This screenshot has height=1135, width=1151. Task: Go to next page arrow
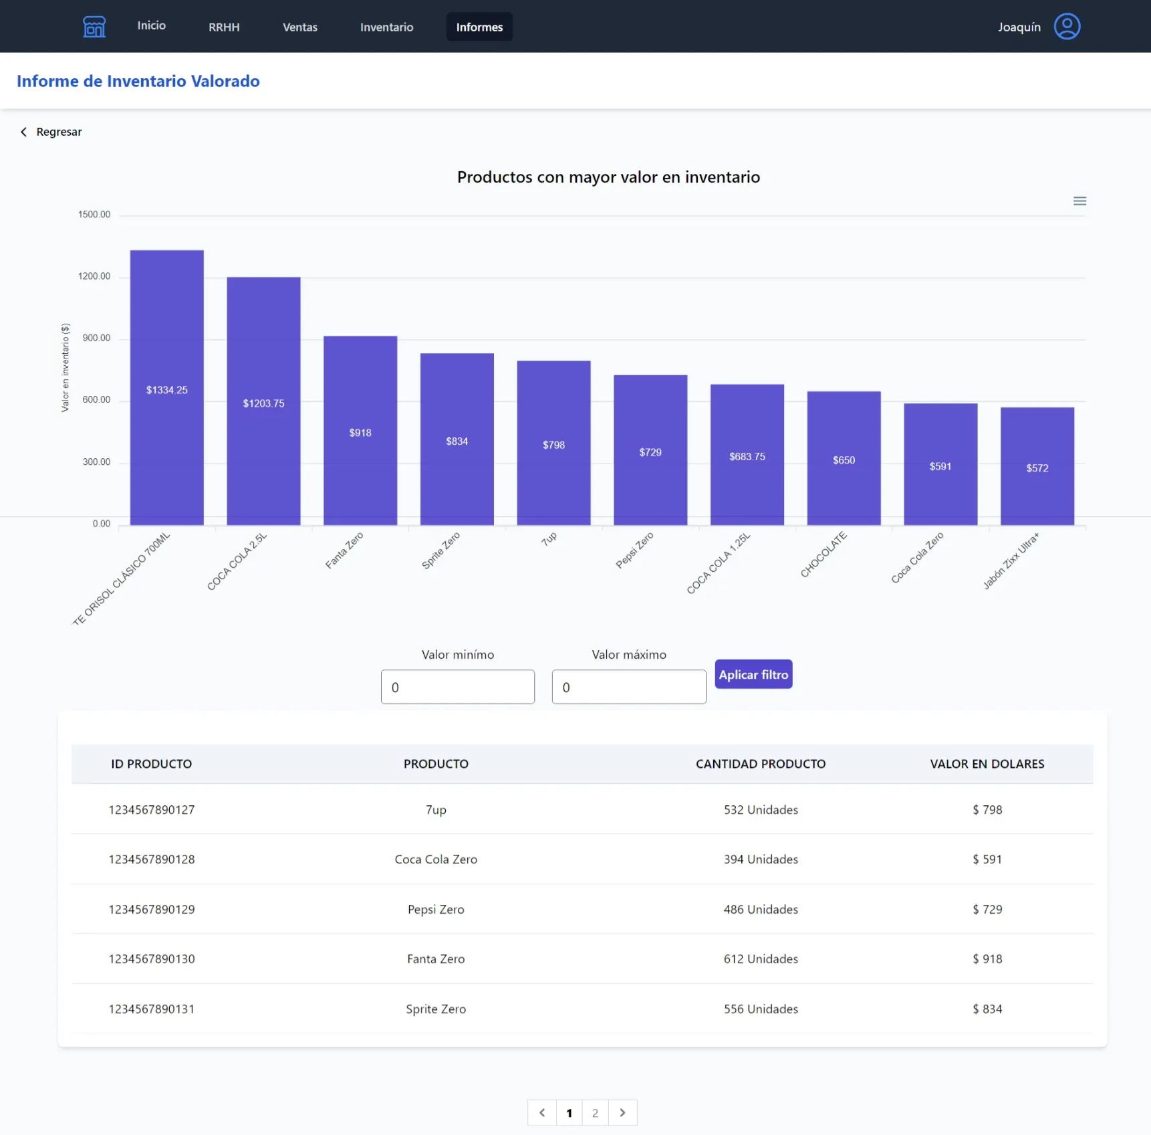coord(622,1112)
